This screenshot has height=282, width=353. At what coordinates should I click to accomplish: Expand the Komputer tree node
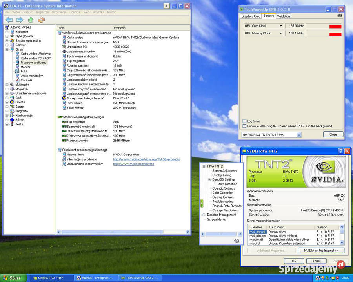click(7, 32)
